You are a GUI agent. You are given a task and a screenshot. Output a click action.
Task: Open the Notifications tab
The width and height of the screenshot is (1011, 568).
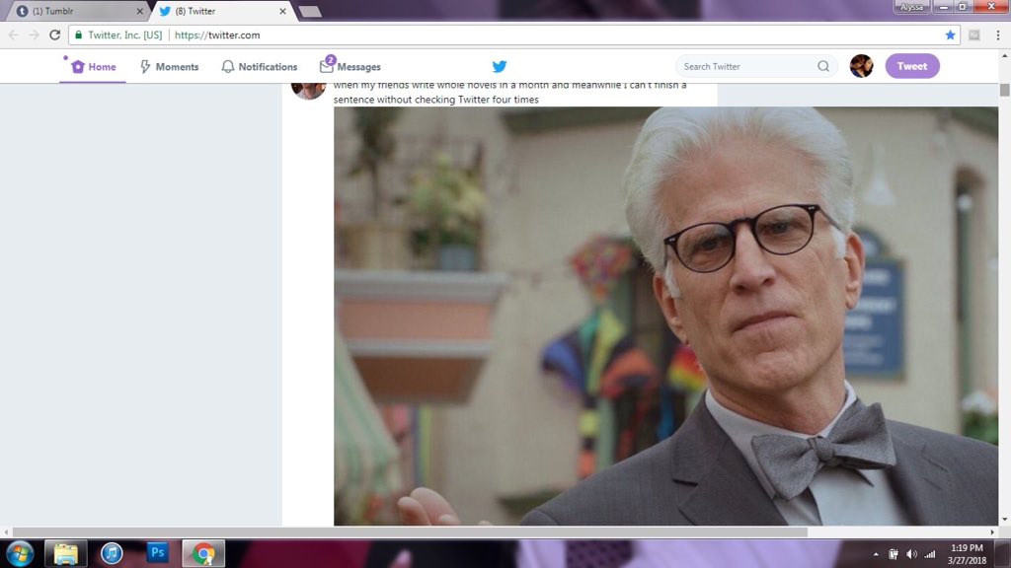click(260, 66)
